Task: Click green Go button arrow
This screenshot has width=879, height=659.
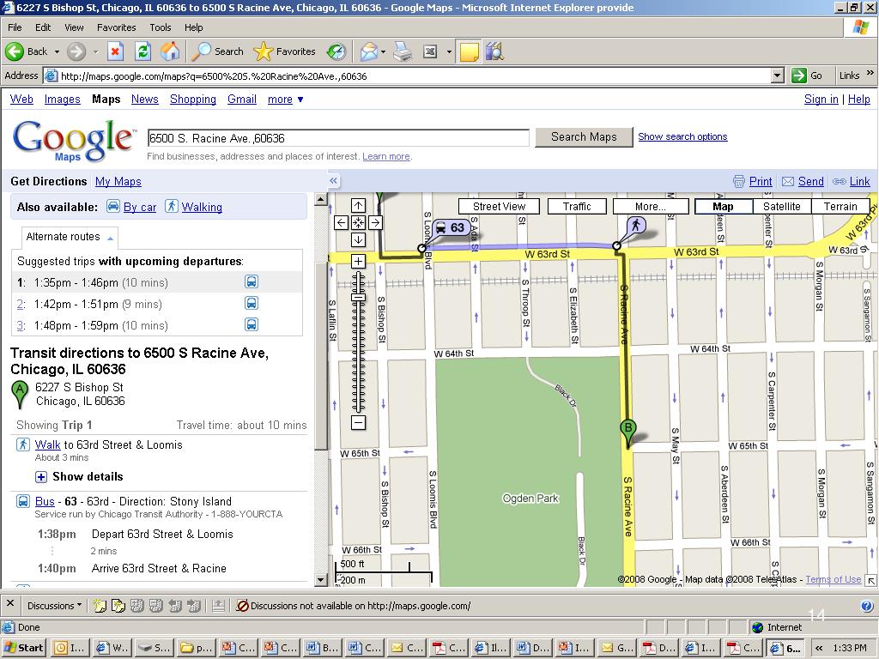Action: [799, 76]
